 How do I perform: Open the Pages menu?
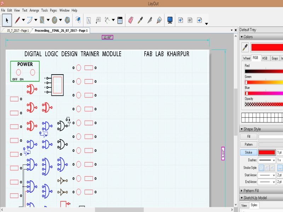tap(53, 10)
